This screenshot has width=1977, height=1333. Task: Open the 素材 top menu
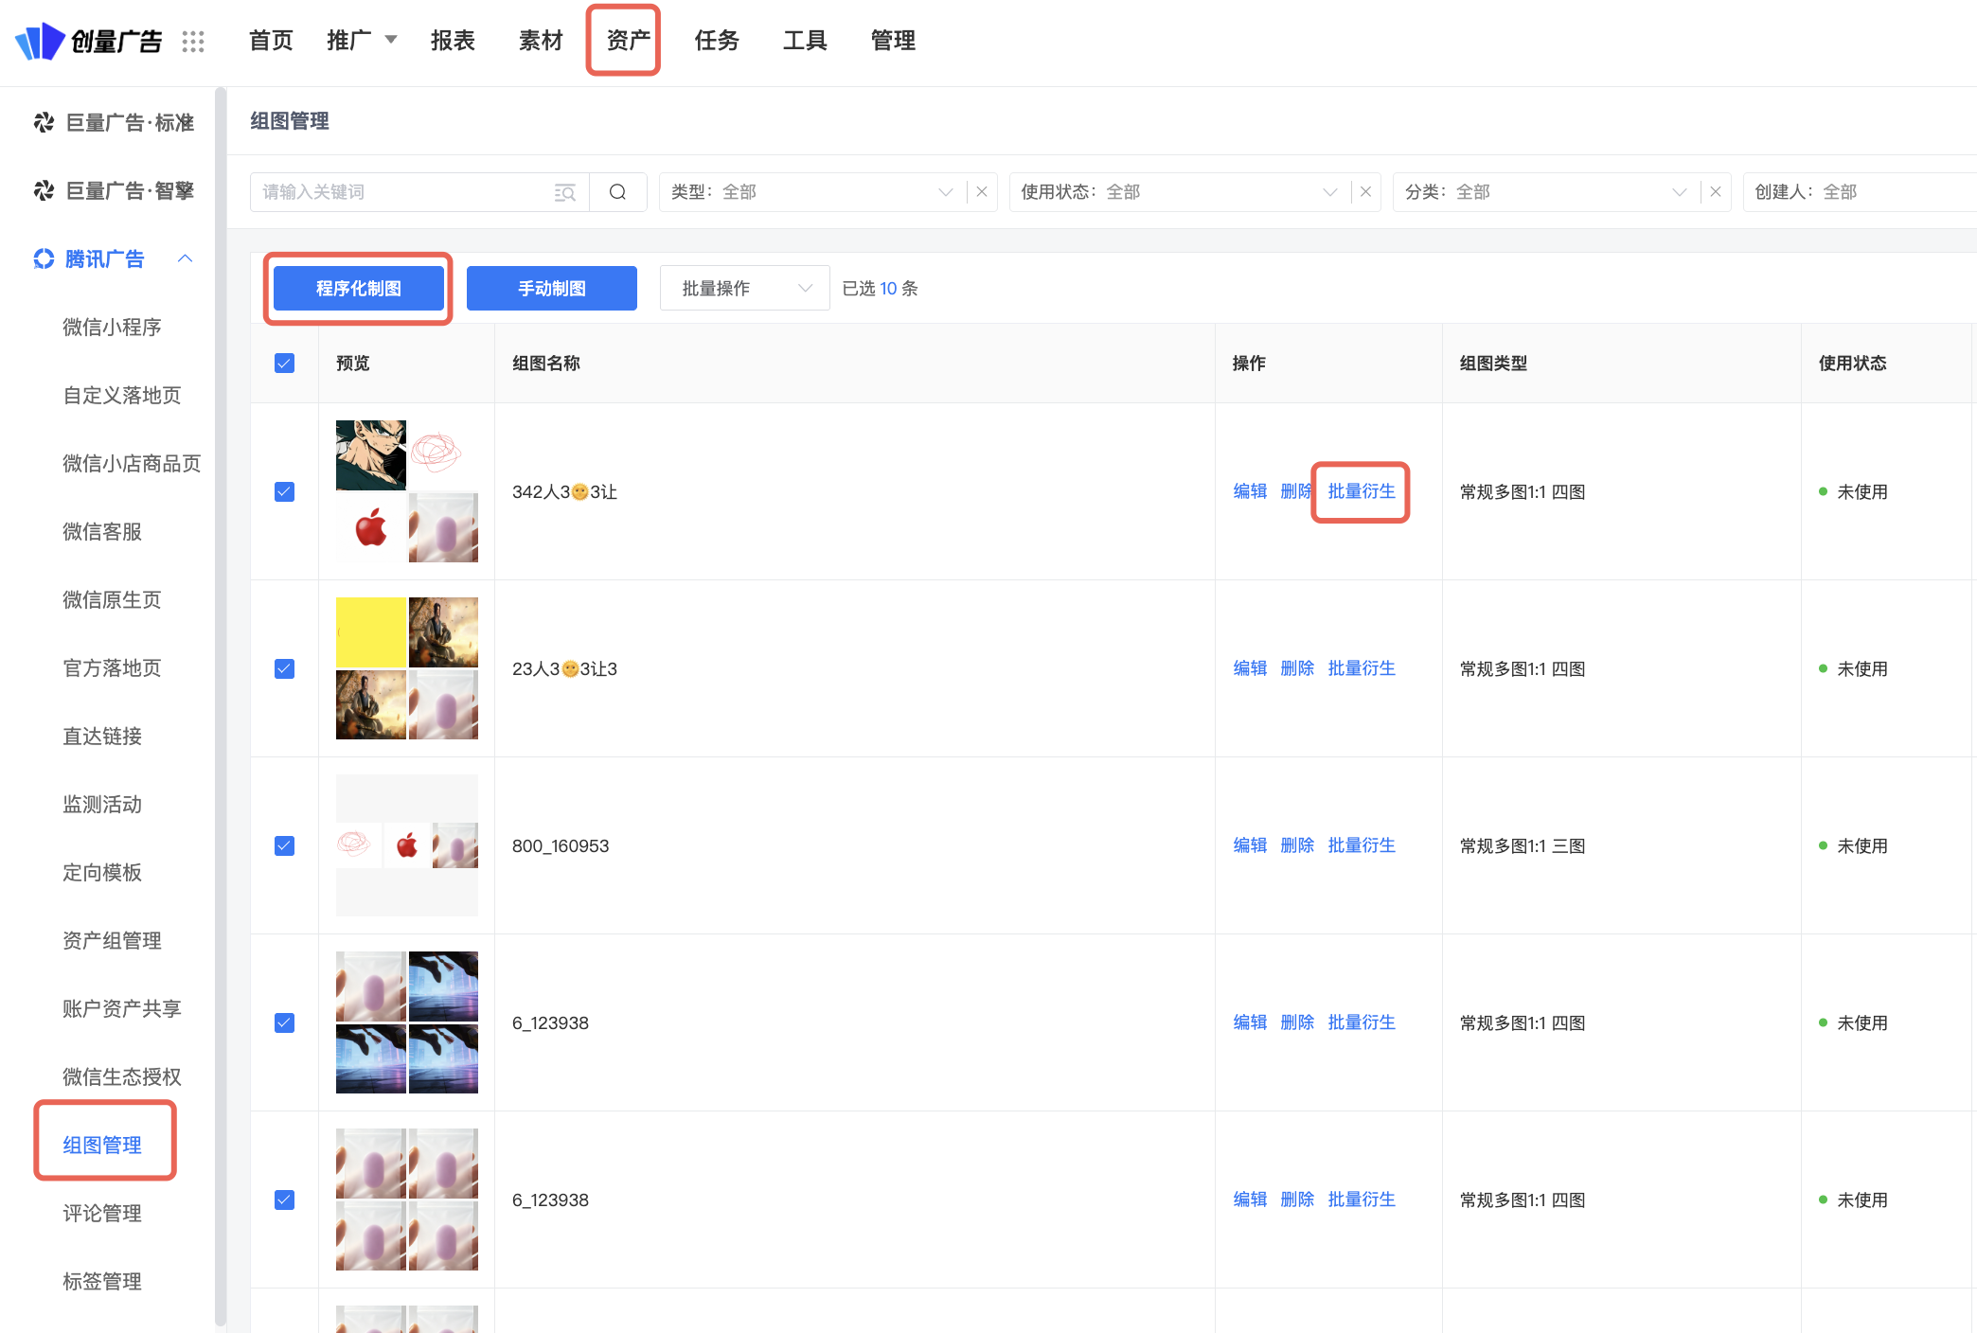tap(541, 40)
